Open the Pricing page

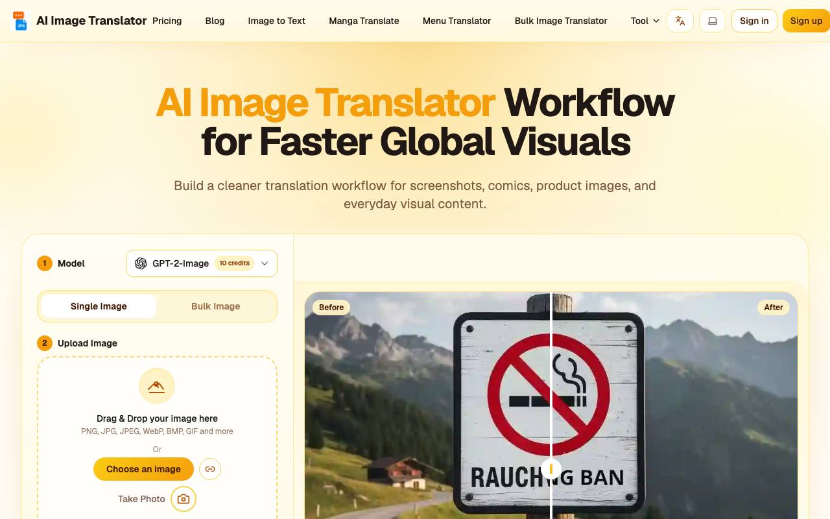point(167,21)
